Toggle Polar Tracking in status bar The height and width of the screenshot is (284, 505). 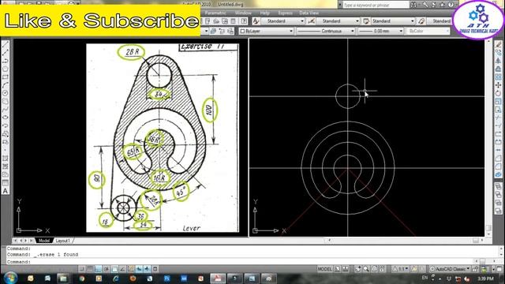pyautogui.click(x=107, y=269)
